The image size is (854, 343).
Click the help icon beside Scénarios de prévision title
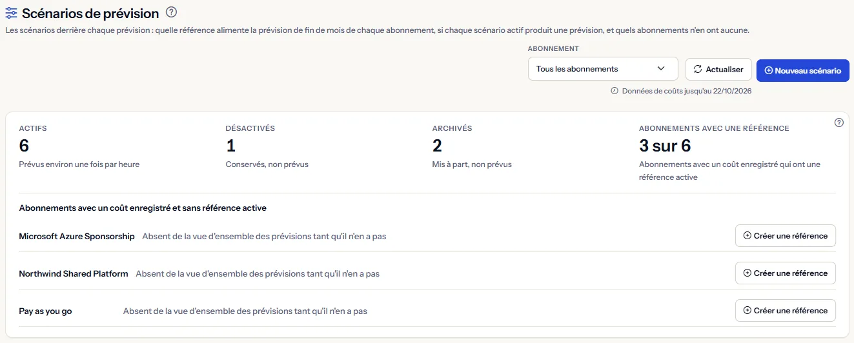[x=171, y=12]
